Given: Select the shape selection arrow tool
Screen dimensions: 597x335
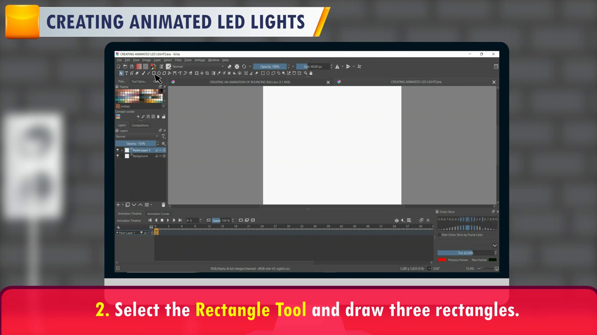Looking at the screenshot, I should pos(121,73).
